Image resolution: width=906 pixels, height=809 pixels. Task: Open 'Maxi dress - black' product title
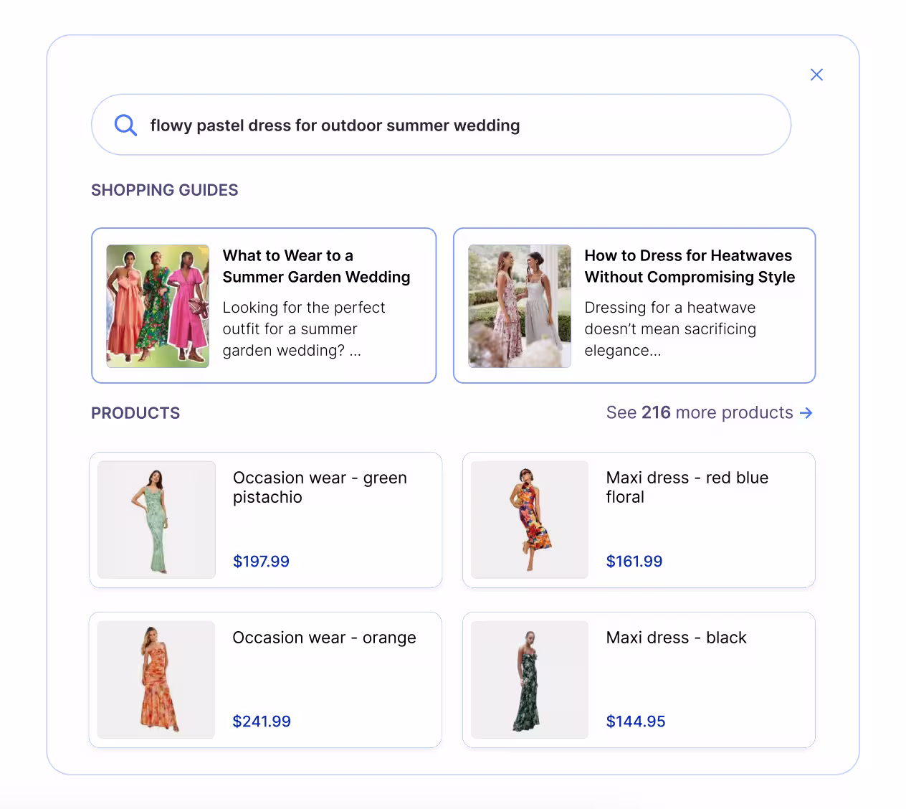[x=676, y=638]
